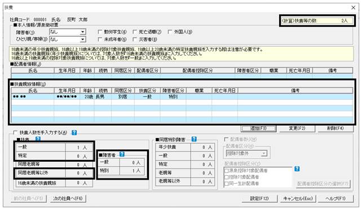Click 16歳未満の扶養親族 count field
Screen dimensions: 362x209
79,183
